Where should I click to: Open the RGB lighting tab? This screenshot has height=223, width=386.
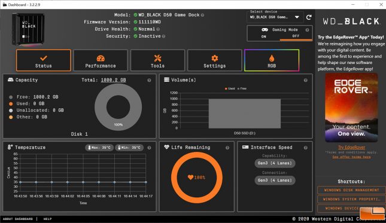tap(272, 60)
